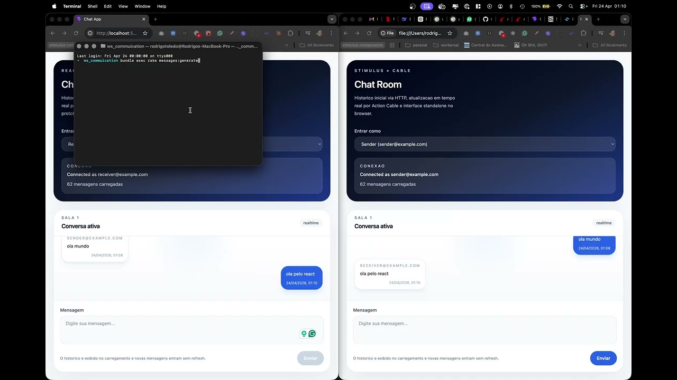
Task: Click the Grammarly icon in left message field
Action: [312, 334]
